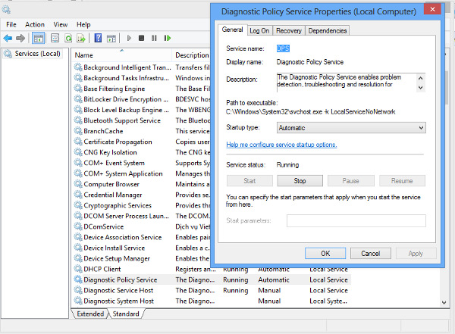455x334 pixels.
Task: Close the Diagnostic Policy Service Properties dialog
Action: [x=432, y=9]
